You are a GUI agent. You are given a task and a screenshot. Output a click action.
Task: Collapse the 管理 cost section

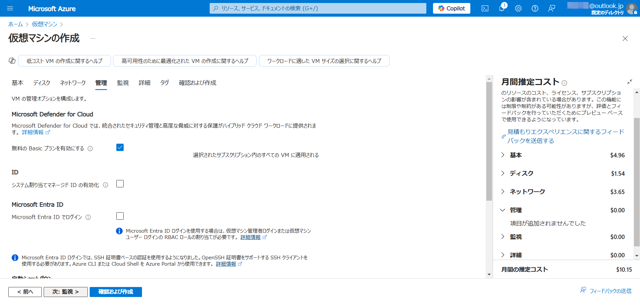point(503,210)
